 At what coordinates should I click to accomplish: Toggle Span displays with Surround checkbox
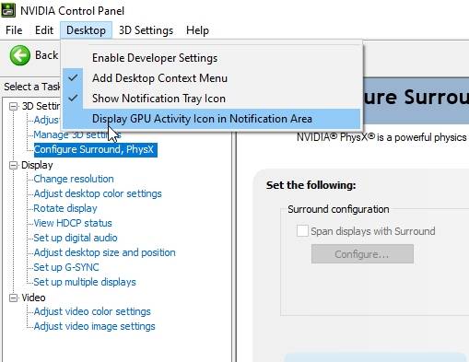(x=302, y=231)
